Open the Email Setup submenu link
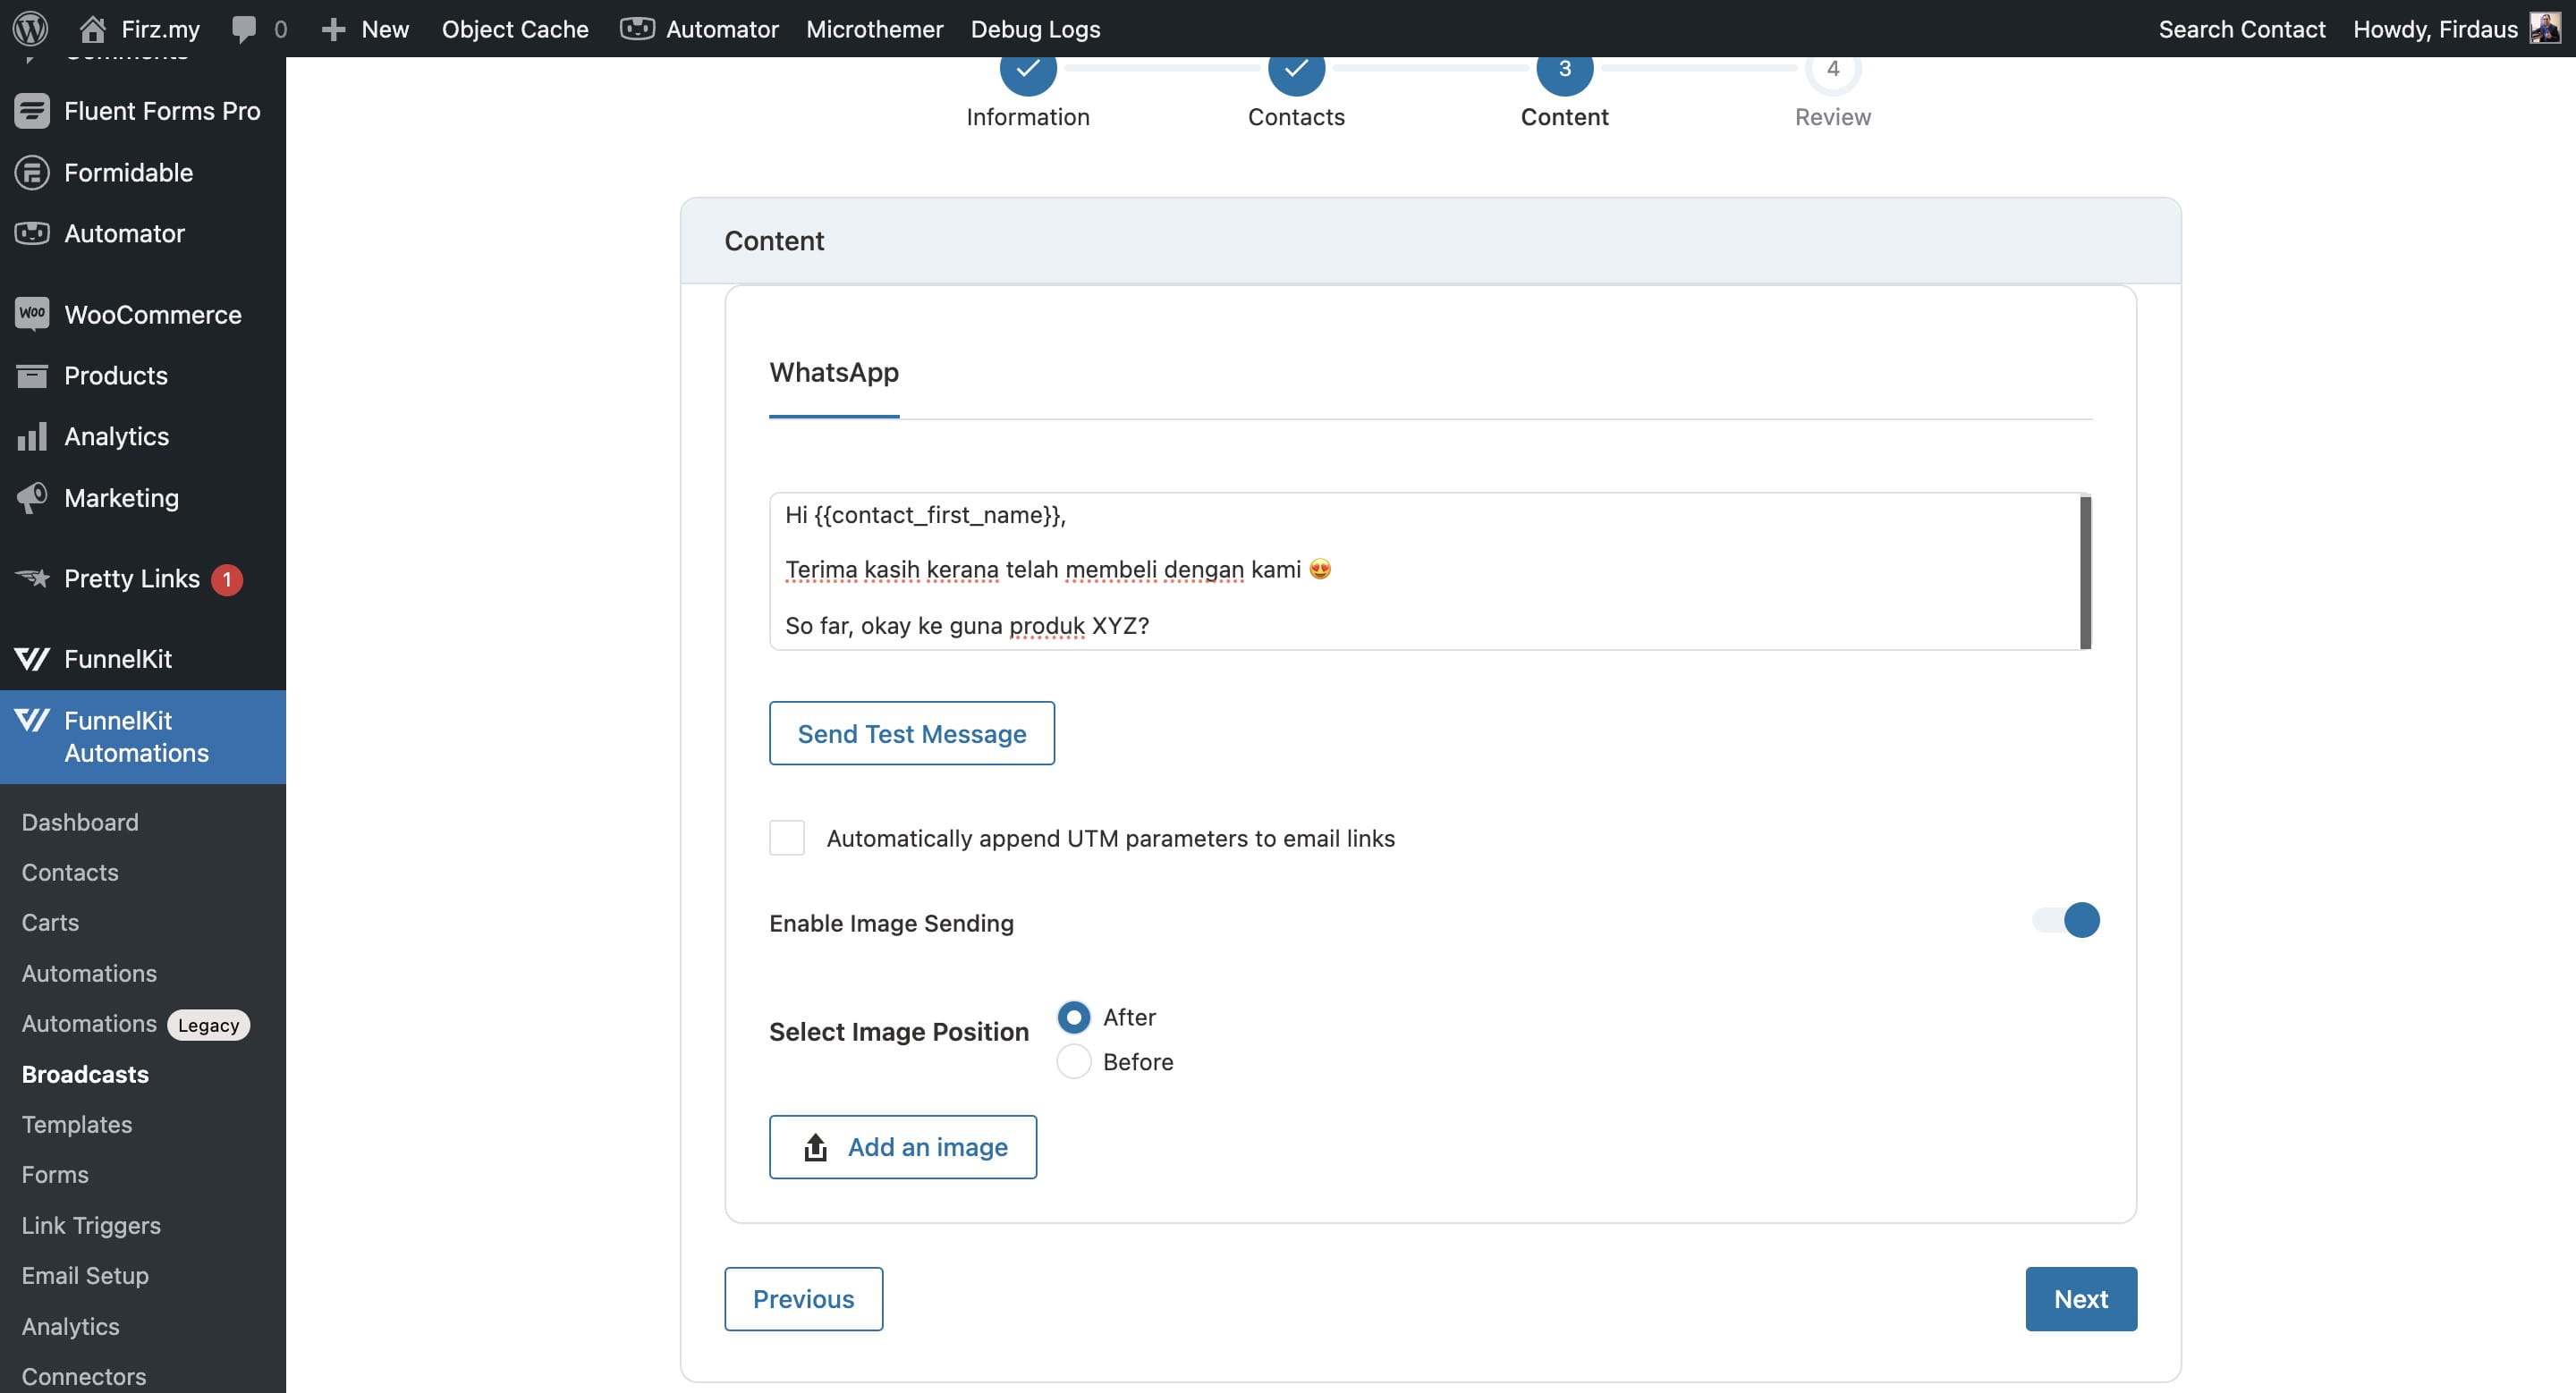This screenshot has width=2576, height=1393. 85,1275
